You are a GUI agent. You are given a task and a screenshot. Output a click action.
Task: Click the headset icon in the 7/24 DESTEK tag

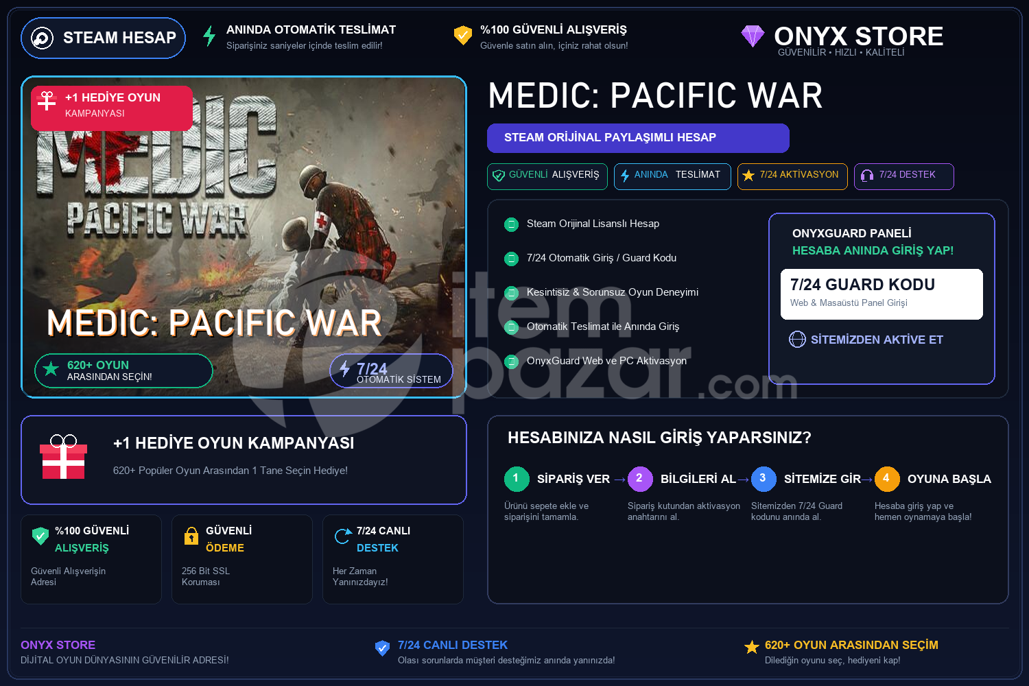point(867,176)
